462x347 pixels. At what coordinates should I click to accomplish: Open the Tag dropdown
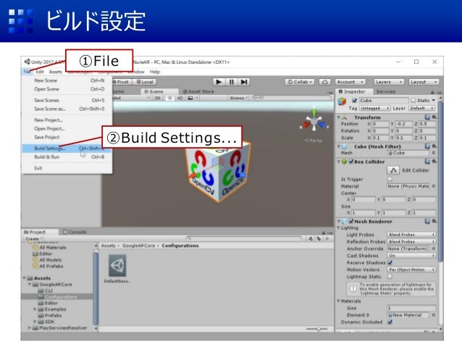pos(375,108)
